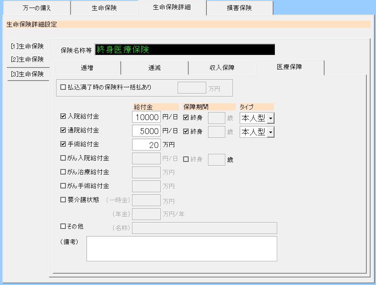The image size is (376, 285).
Task: Open the 損害保険 tab
Action: click(x=239, y=8)
